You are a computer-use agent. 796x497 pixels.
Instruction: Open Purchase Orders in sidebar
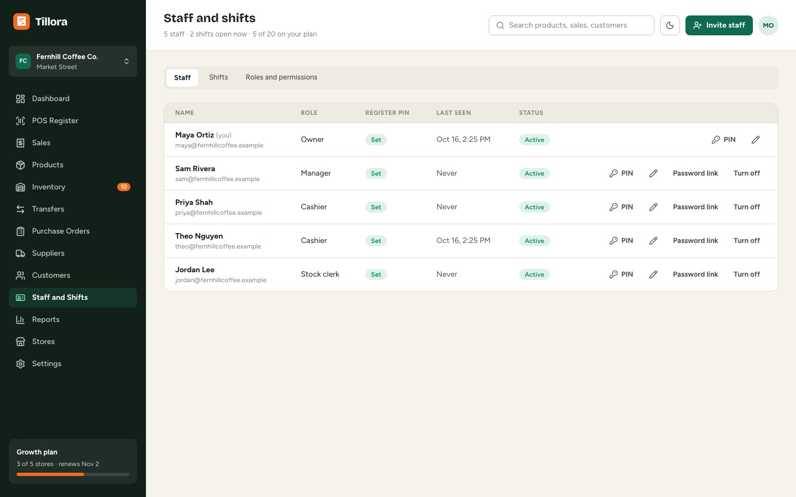click(x=73, y=231)
